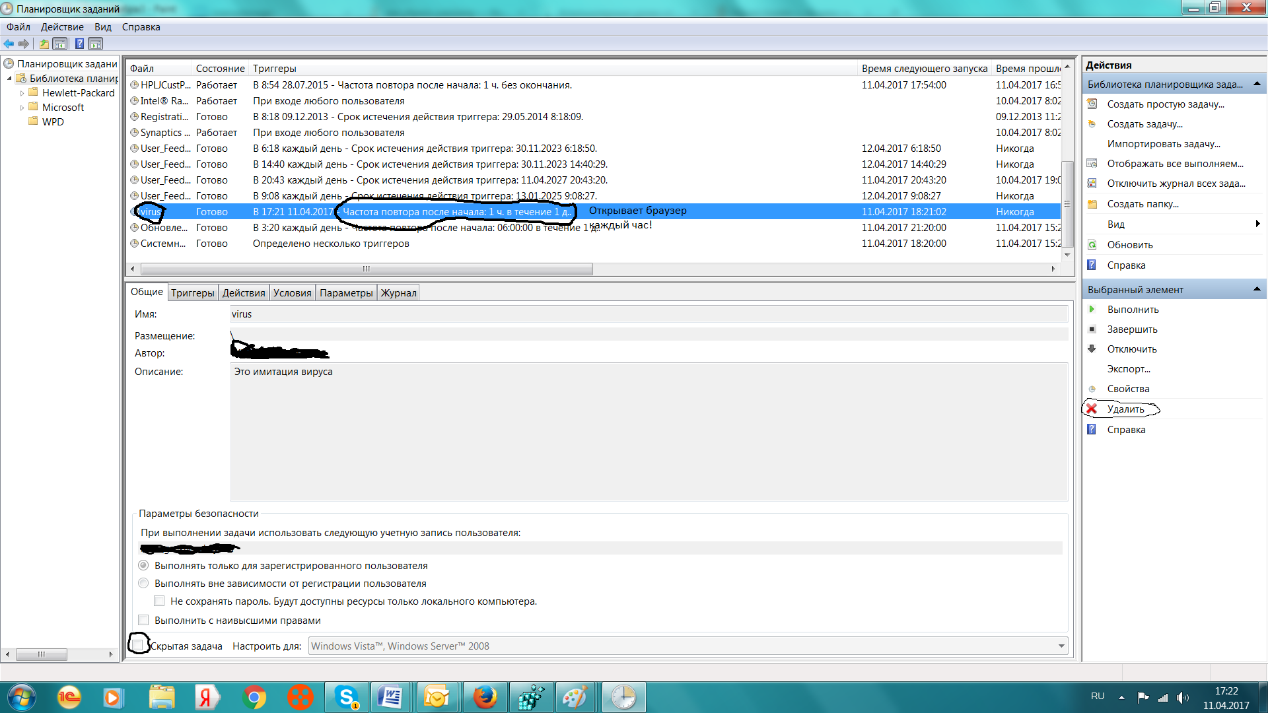This screenshot has height=713, width=1268.
Task: Open the Configure for (Настроить для) dropdown
Action: click(1061, 646)
